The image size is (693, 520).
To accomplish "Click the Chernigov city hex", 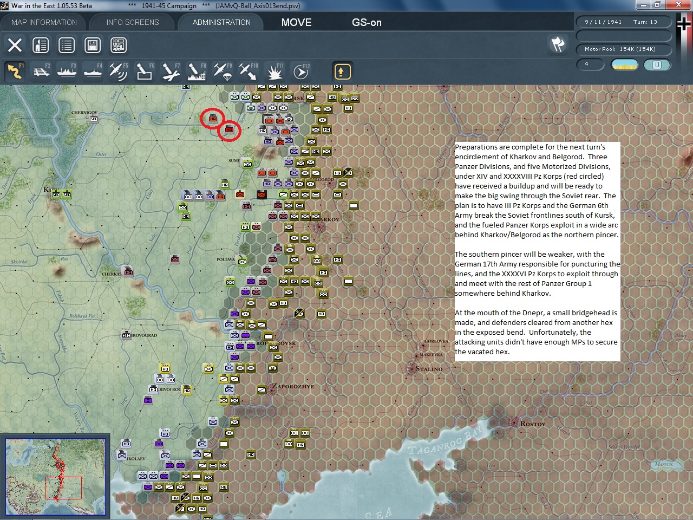I will [x=94, y=118].
